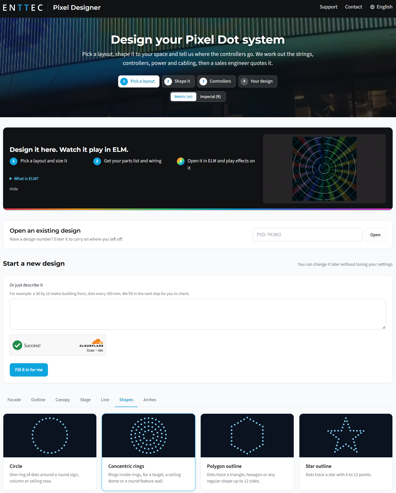Click the Circle layout dot preview
Screen dimensions: 396x493
click(x=50, y=435)
